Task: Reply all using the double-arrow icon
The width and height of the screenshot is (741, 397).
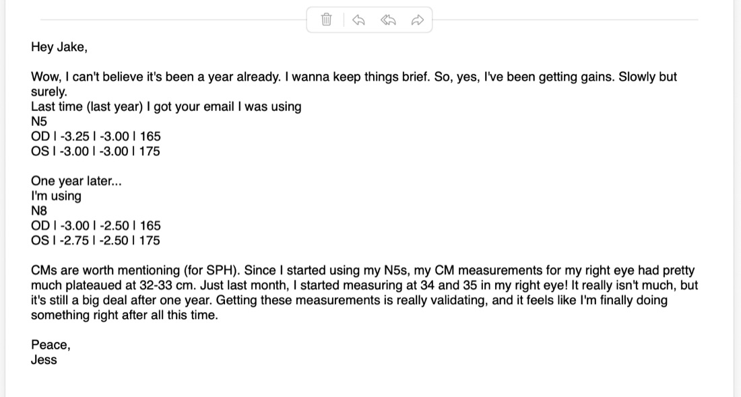Action: click(388, 20)
